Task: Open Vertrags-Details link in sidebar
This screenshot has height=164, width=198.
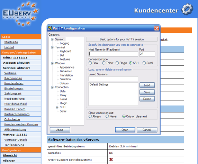Action: (x=16, y=140)
